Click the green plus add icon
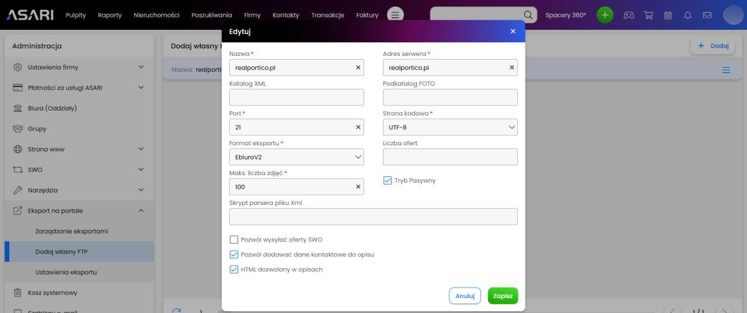The image size is (747, 313). tap(604, 15)
